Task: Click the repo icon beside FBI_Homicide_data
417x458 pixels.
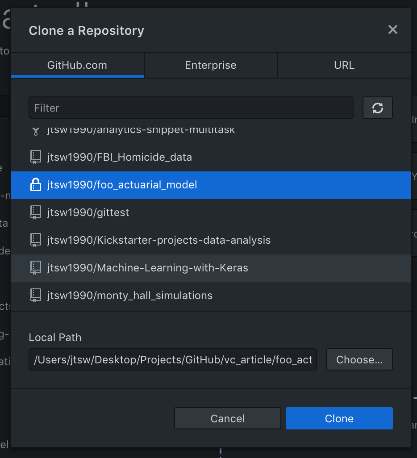Action: (36, 157)
